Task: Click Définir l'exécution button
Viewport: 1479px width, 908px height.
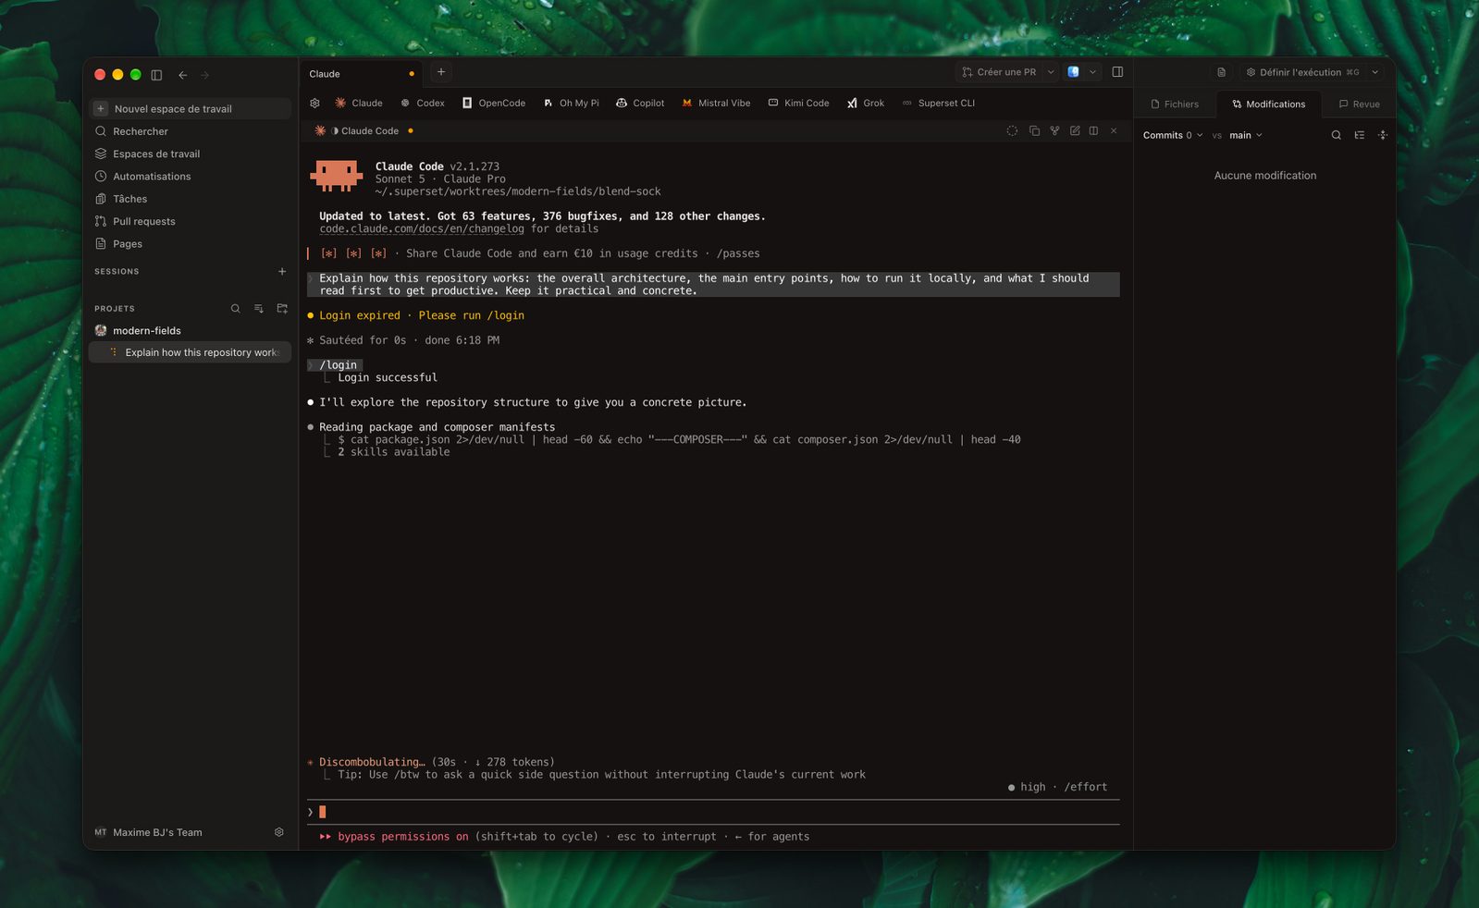Action: pyautogui.click(x=1302, y=72)
